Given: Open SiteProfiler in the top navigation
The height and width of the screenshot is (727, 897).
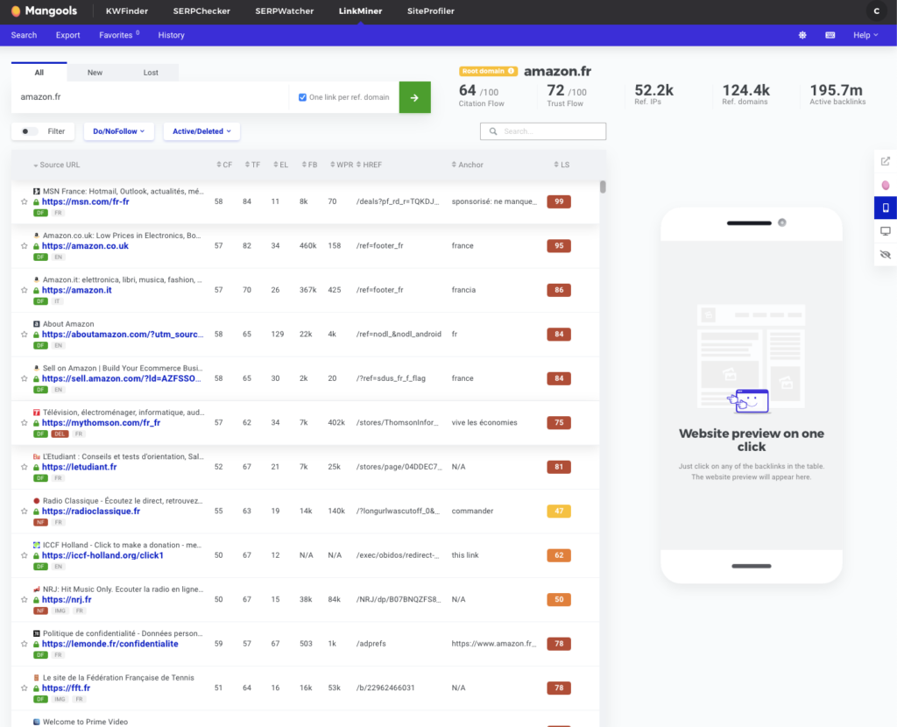Looking at the screenshot, I should point(431,11).
